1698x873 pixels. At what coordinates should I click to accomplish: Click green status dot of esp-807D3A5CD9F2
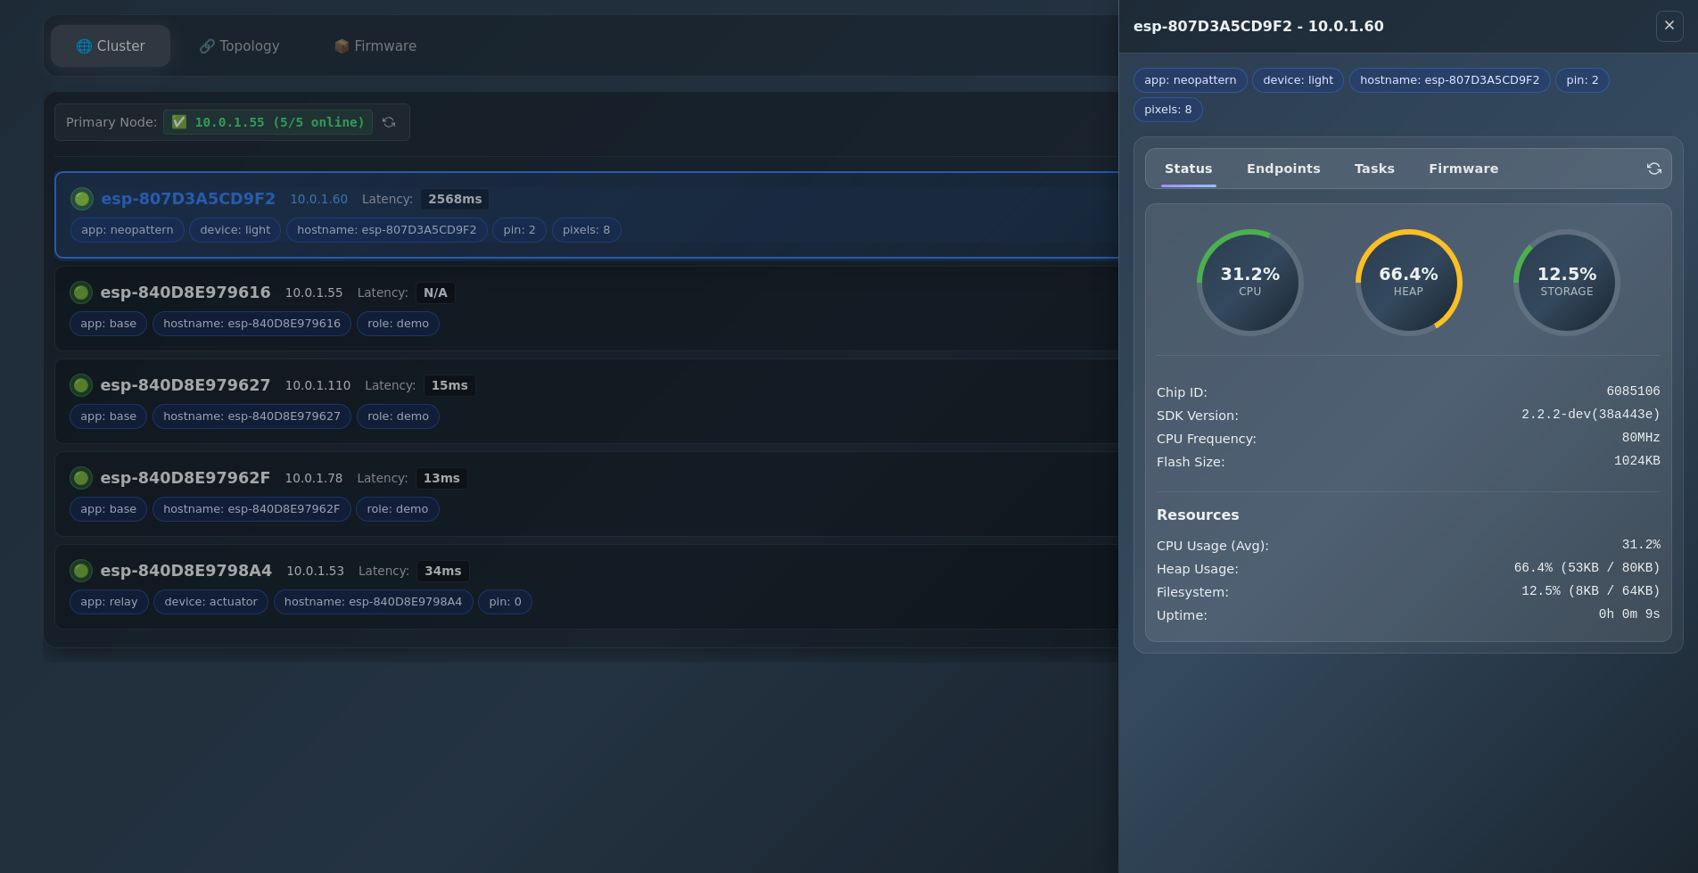(x=82, y=199)
